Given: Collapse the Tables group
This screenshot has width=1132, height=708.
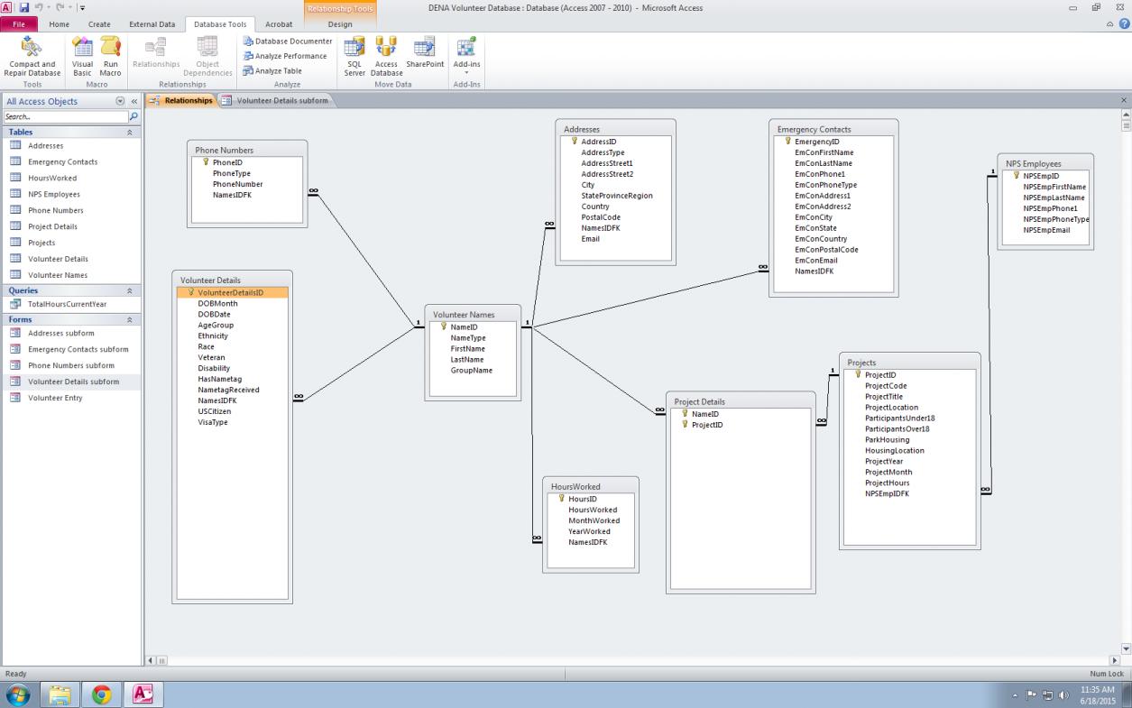Looking at the screenshot, I should 129,132.
